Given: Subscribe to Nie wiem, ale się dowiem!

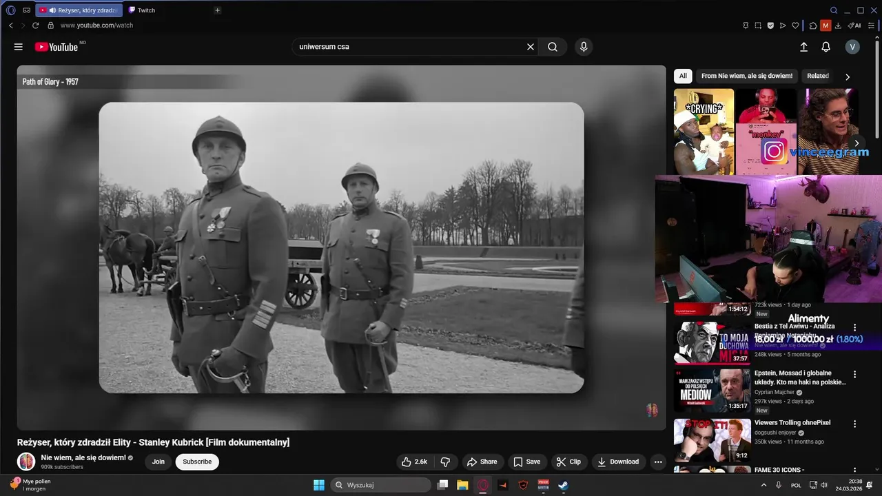Looking at the screenshot, I should [x=197, y=462].
